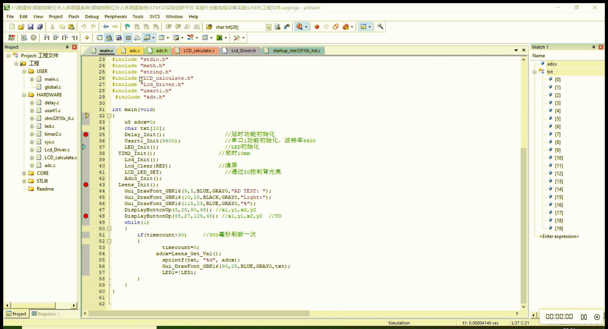This screenshot has height=329, width=608.
Task: Click the Open file folder icon
Action: pos(21,27)
